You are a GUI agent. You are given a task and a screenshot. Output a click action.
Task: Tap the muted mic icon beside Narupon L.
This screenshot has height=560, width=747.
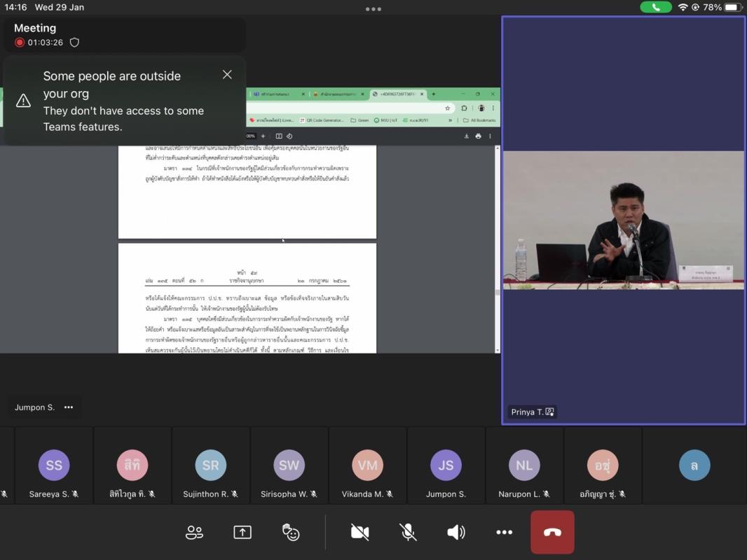tap(547, 494)
